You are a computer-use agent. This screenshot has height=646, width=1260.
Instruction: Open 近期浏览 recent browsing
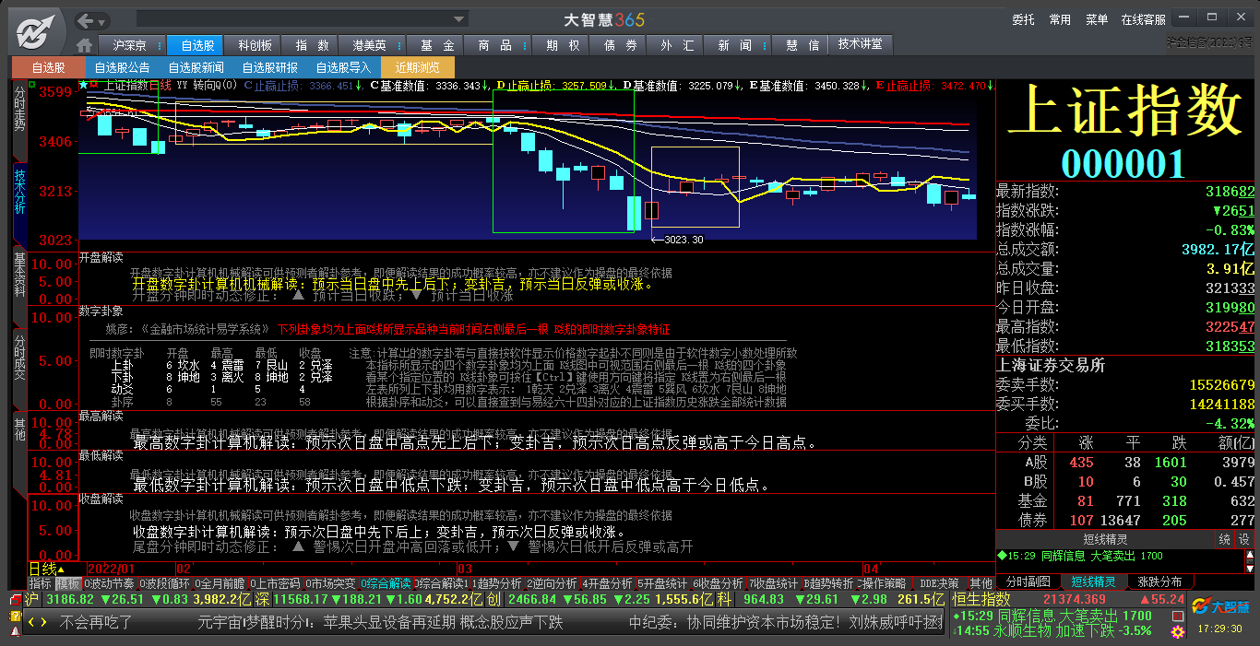click(x=418, y=67)
